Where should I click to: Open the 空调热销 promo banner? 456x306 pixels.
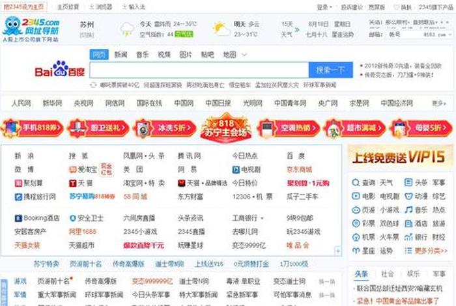coord(289,128)
